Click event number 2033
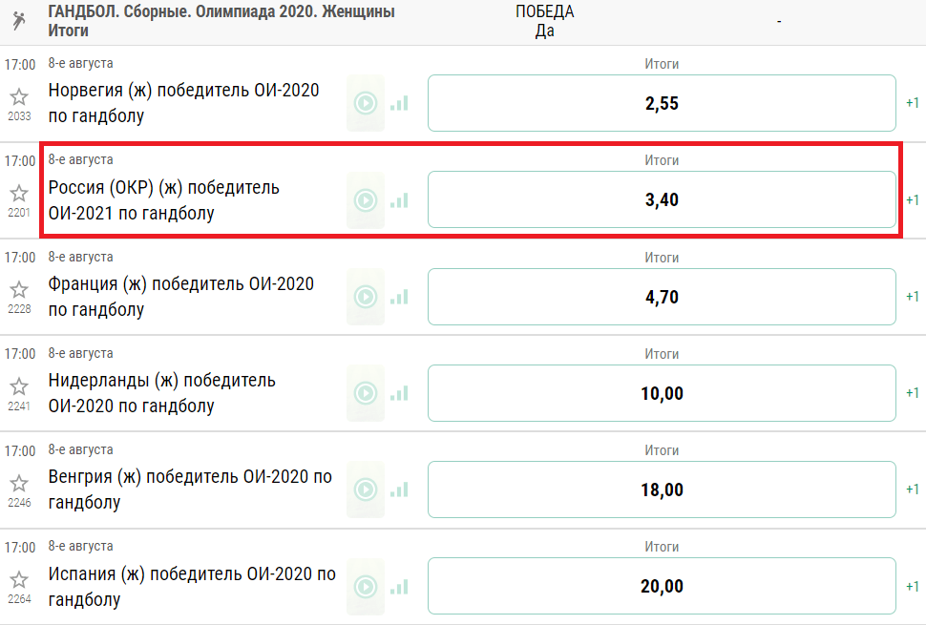The image size is (926, 625). coord(19,116)
